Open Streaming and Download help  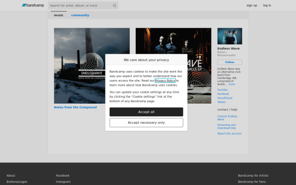point(226,126)
